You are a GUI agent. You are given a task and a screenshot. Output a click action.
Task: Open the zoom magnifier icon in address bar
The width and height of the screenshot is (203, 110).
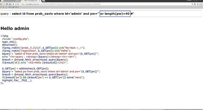click(192, 4)
